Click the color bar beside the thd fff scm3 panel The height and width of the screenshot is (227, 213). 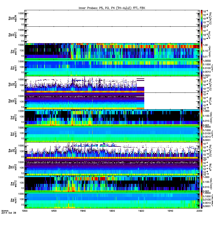pos(202,101)
